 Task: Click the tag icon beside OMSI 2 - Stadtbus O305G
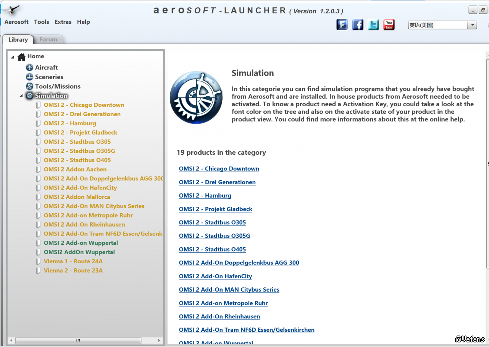point(38,151)
